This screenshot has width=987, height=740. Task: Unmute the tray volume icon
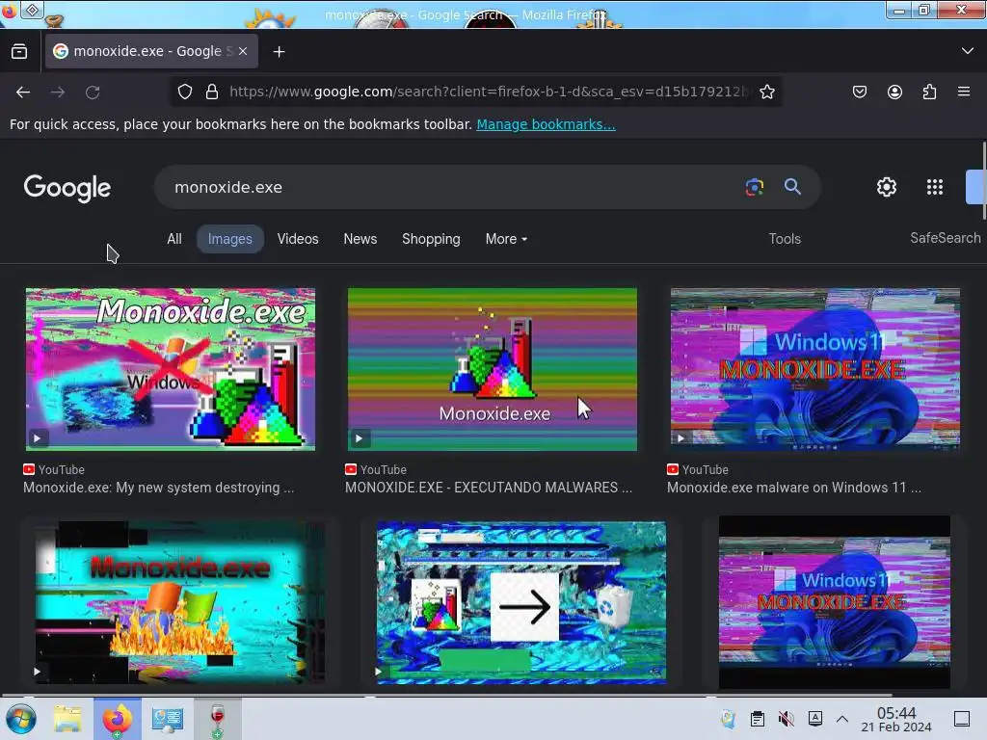[787, 719]
